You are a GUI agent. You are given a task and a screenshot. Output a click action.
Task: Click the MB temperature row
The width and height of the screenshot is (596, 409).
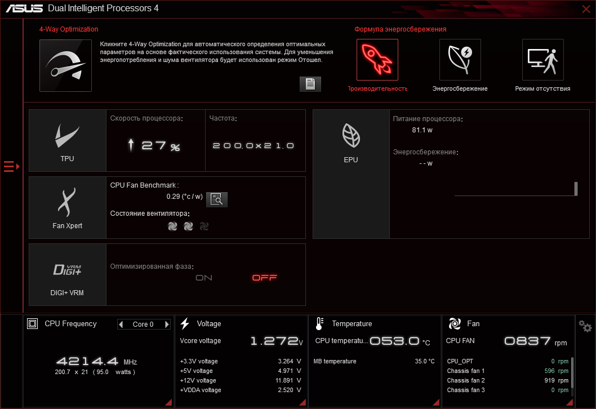click(x=374, y=361)
